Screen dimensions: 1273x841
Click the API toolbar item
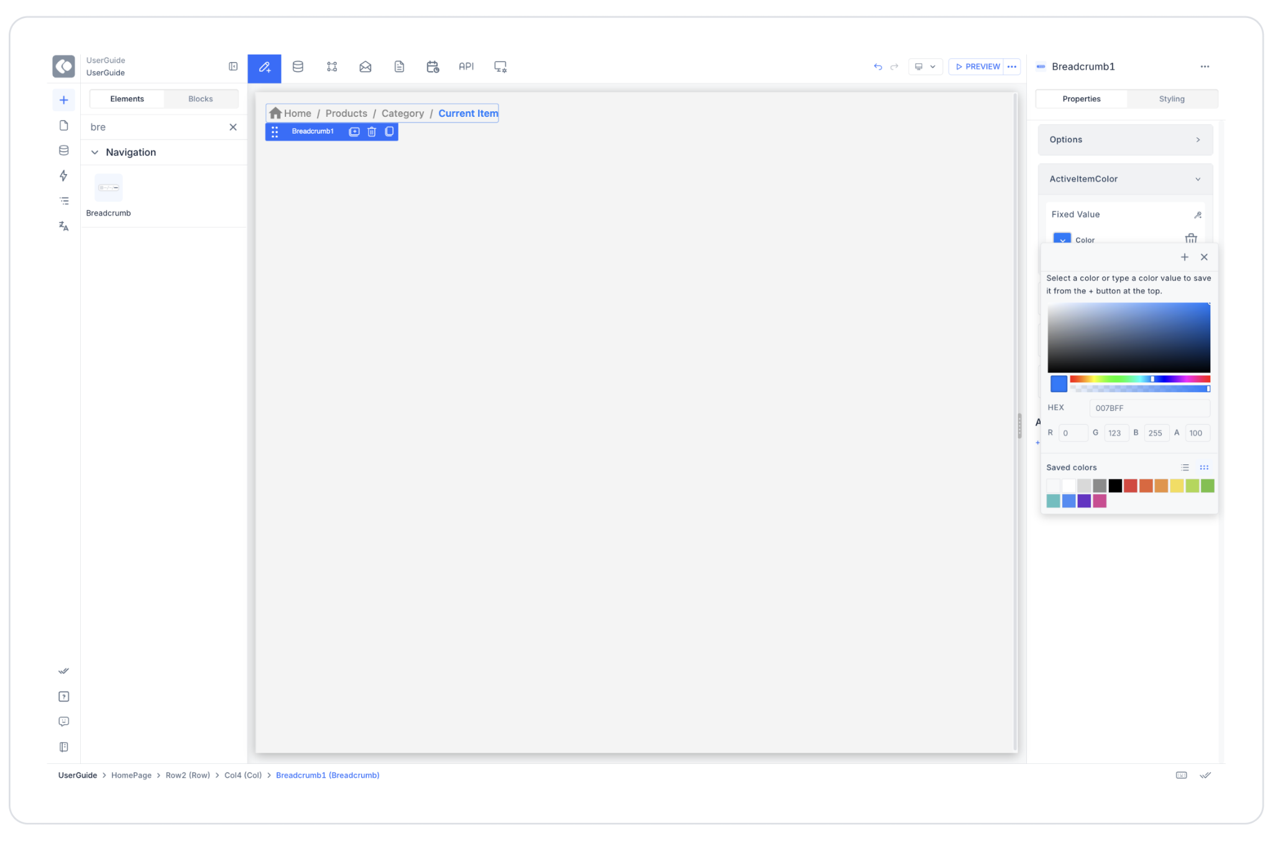466,67
